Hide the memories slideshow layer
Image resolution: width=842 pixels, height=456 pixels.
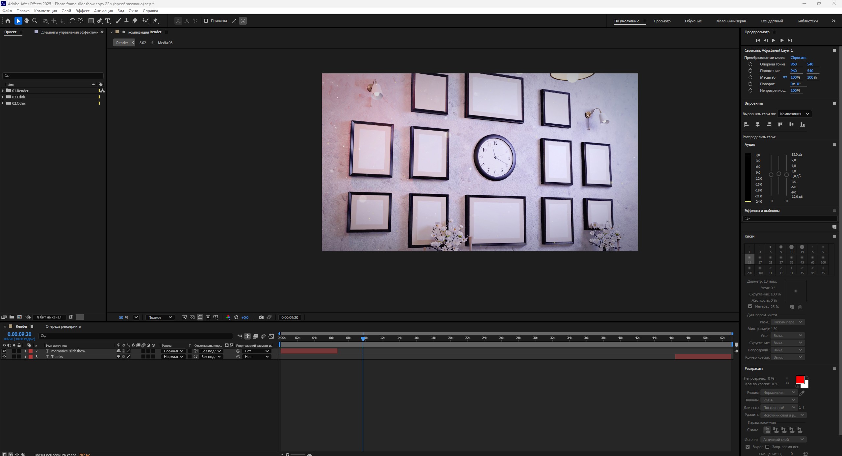4,351
